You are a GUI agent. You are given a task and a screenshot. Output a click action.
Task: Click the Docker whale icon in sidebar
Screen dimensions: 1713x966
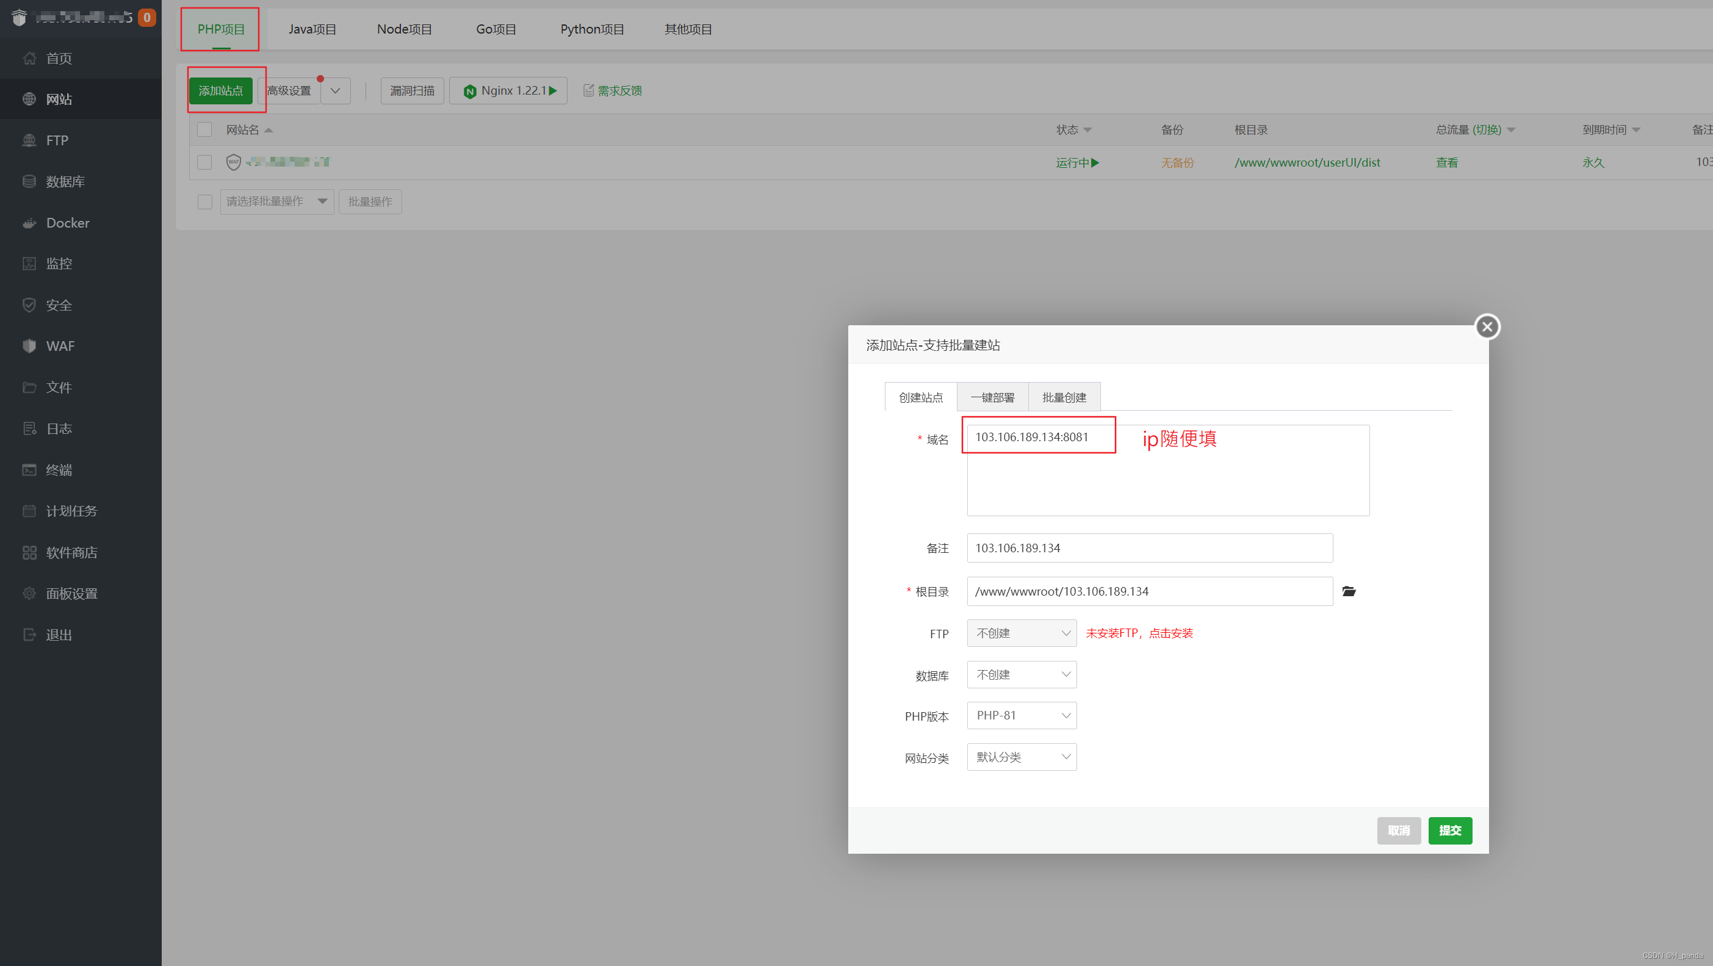[x=29, y=223]
